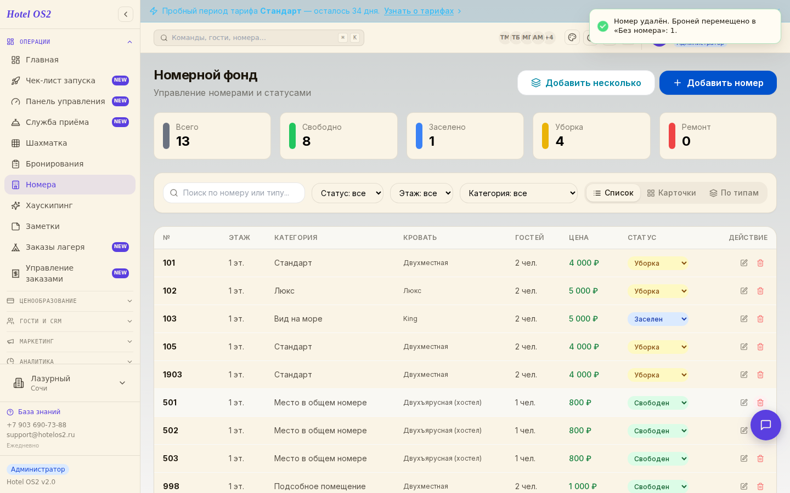Edit room 102 with the pencil icon
Image resolution: width=790 pixels, height=493 pixels.
pos(744,291)
